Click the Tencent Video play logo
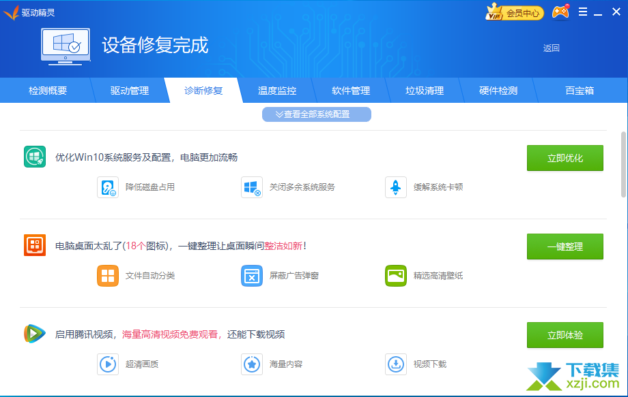The width and height of the screenshot is (628, 397). (x=35, y=334)
